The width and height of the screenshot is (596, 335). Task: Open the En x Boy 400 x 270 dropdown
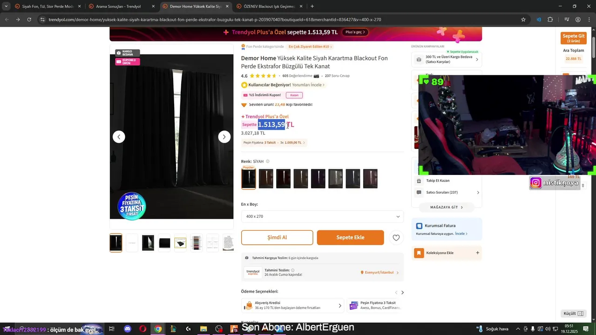point(322,216)
